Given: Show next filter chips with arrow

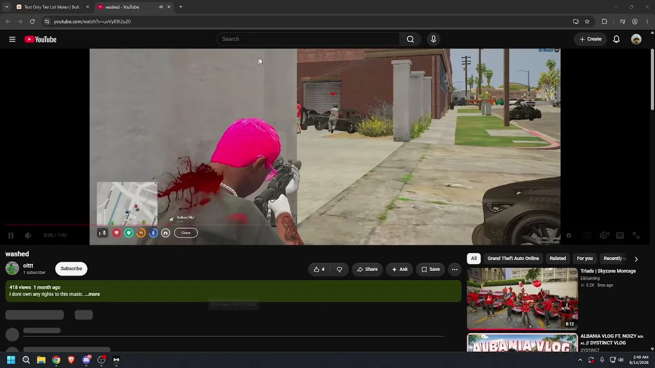Looking at the screenshot, I should [x=636, y=259].
